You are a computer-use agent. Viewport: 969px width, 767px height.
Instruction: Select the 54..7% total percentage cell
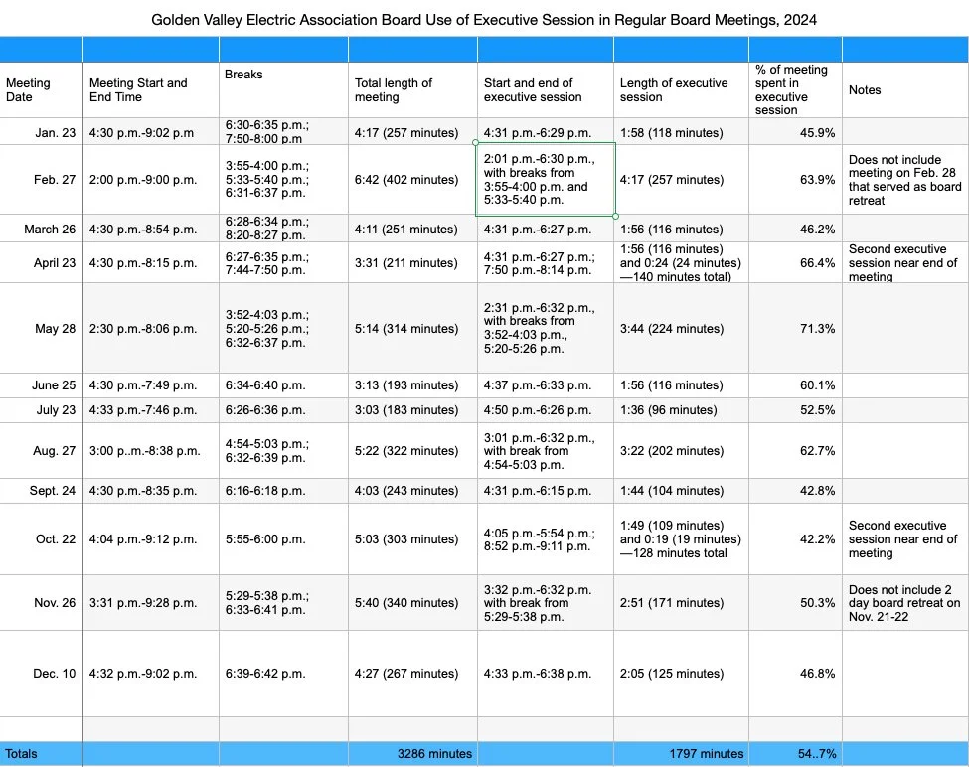[795, 754]
